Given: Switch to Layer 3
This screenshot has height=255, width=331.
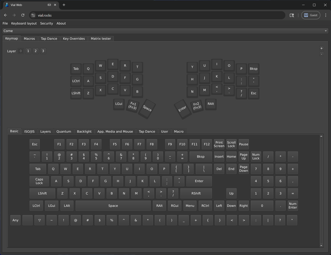Looking at the screenshot, I should click(x=43, y=51).
